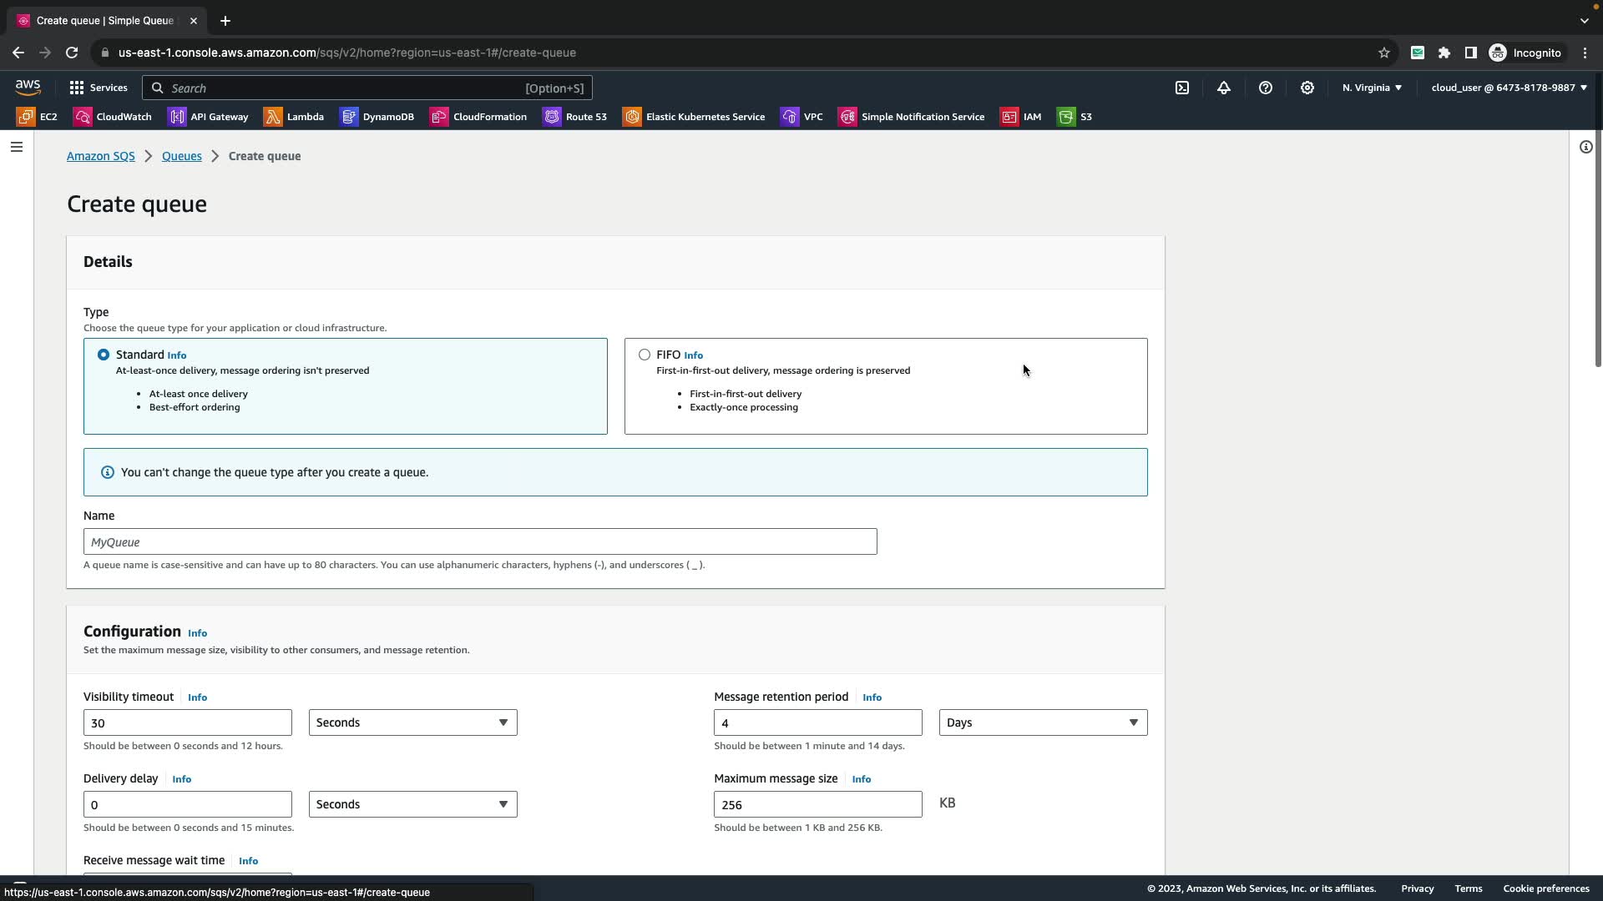Open the info panel icon at right
The height and width of the screenshot is (901, 1603).
click(x=1585, y=147)
